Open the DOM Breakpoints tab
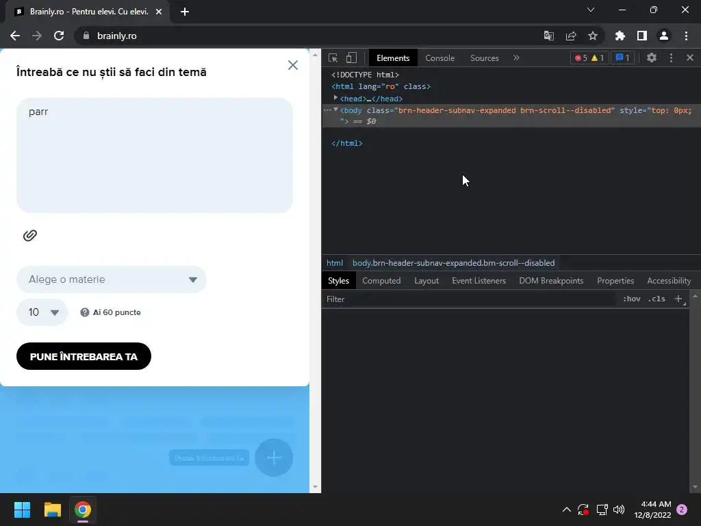 point(551,281)
